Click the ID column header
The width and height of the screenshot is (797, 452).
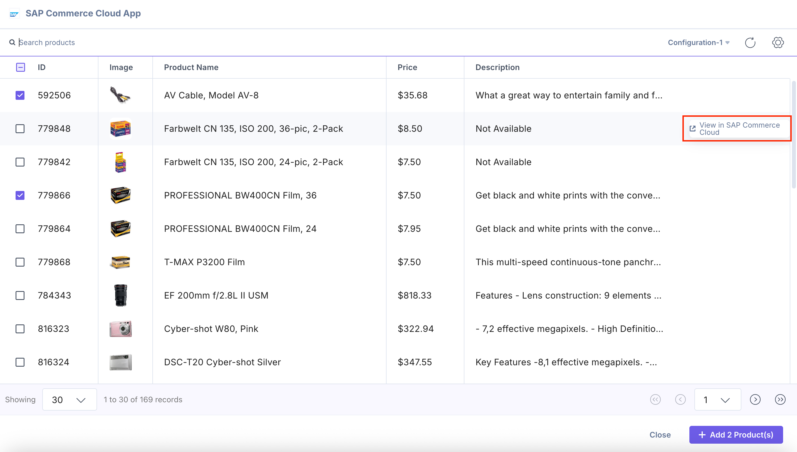(42, 67)
